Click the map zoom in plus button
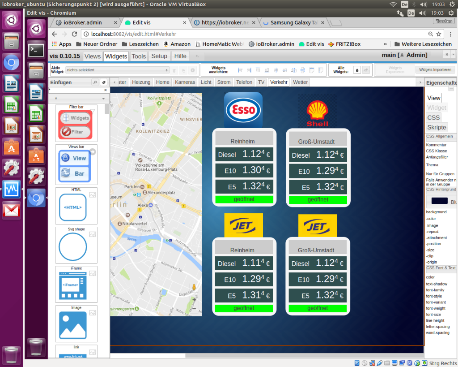 194,299
